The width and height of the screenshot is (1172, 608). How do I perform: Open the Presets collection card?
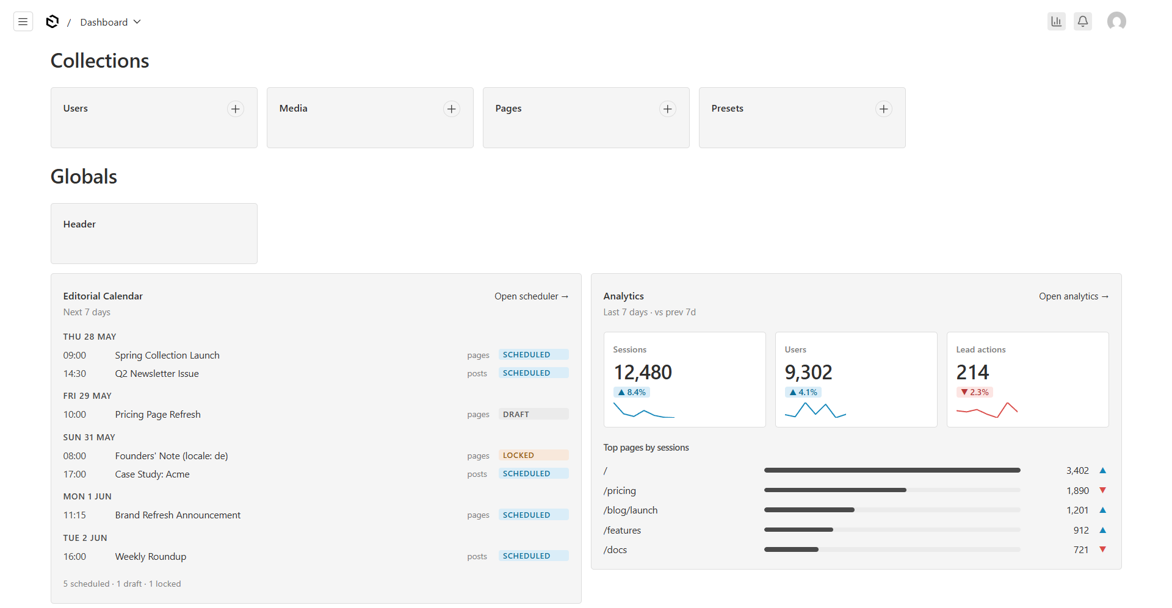pos(802,118)
